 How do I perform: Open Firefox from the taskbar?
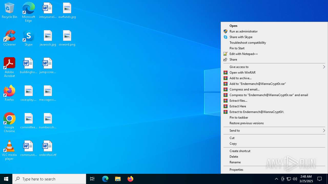tap(130, 179)
